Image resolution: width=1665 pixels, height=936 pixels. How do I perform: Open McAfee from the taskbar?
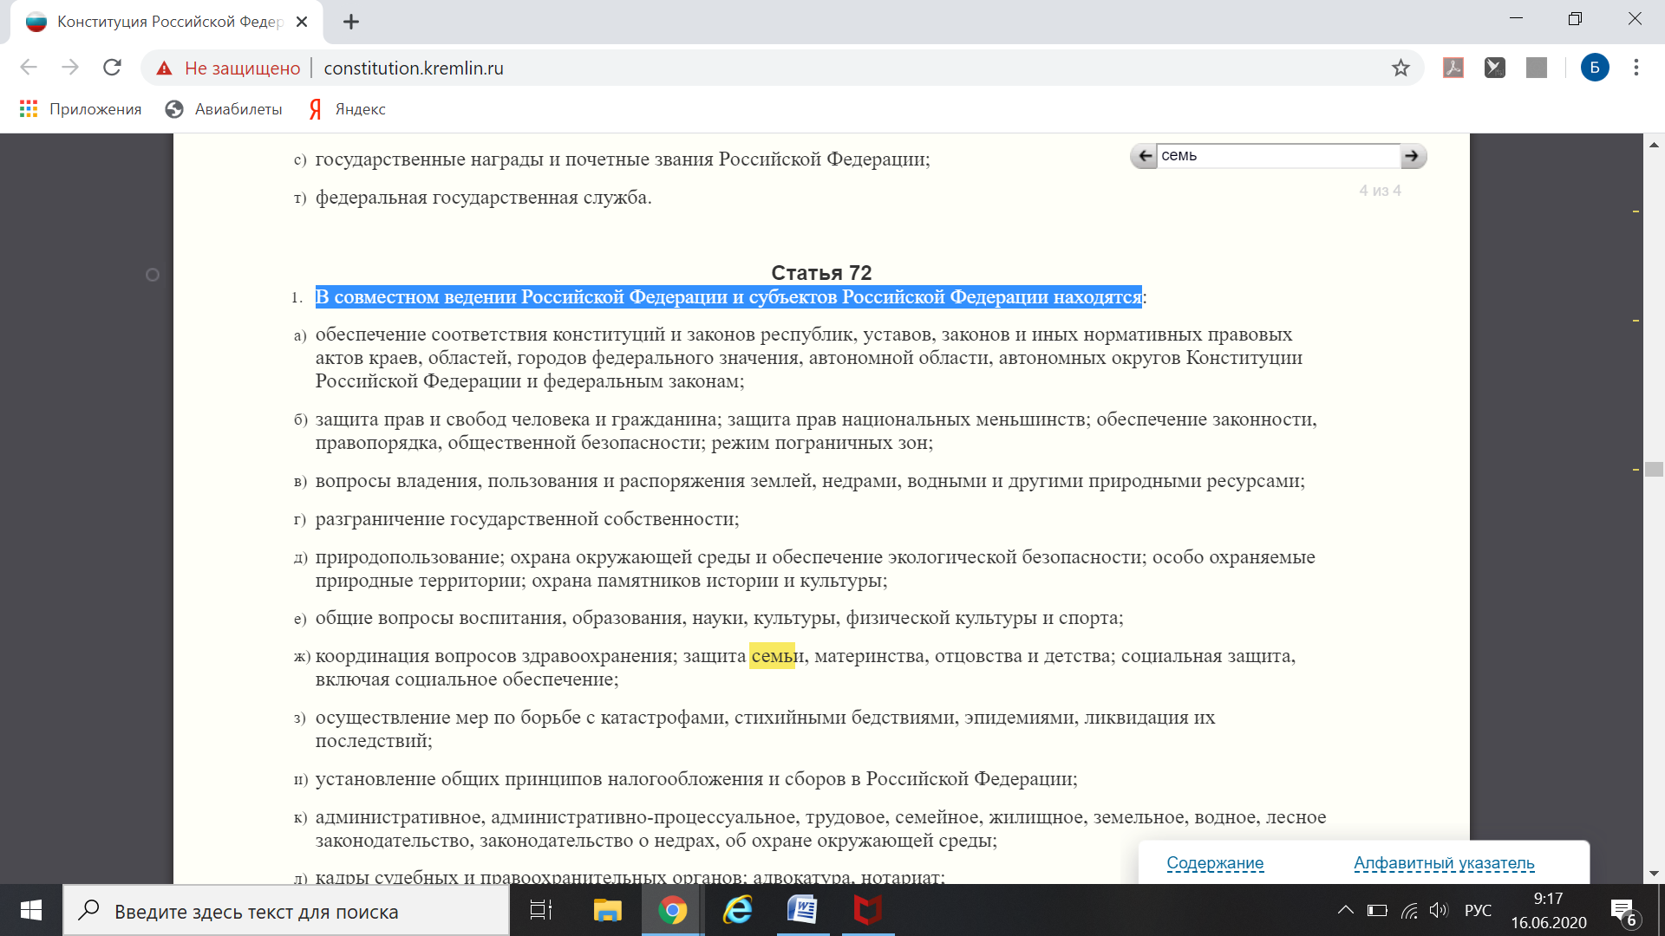[867, 910]
